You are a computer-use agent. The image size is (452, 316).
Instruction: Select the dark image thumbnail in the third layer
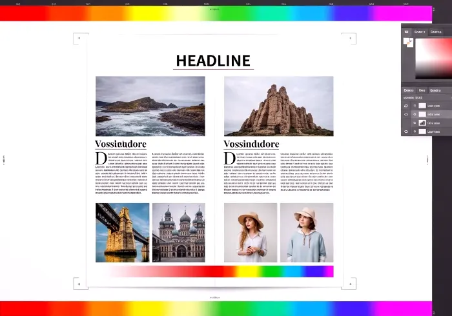422,123
